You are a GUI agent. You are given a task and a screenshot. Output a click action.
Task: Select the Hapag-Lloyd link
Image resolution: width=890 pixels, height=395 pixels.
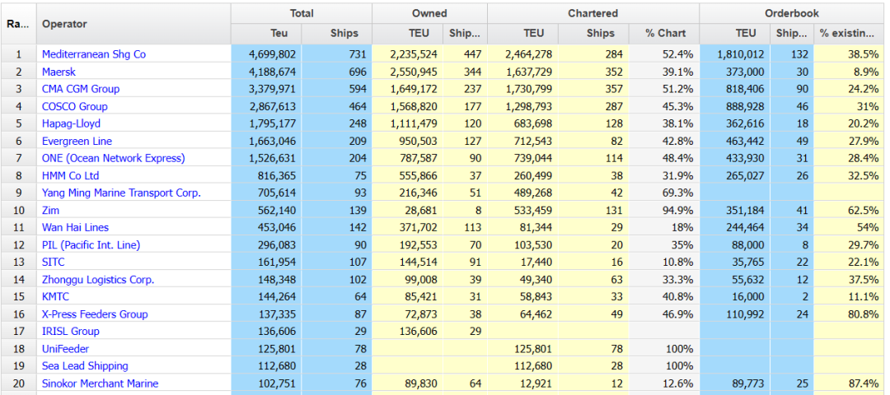(71, 123)
